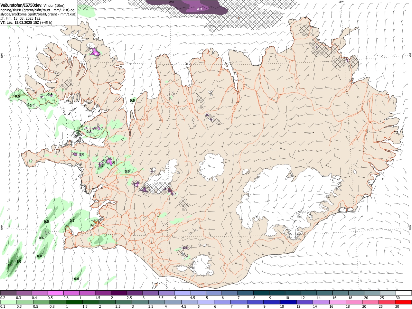Click the pale lavender 5 swatch on rain legend
The image size is (412, 309).
tap(206, 302)
